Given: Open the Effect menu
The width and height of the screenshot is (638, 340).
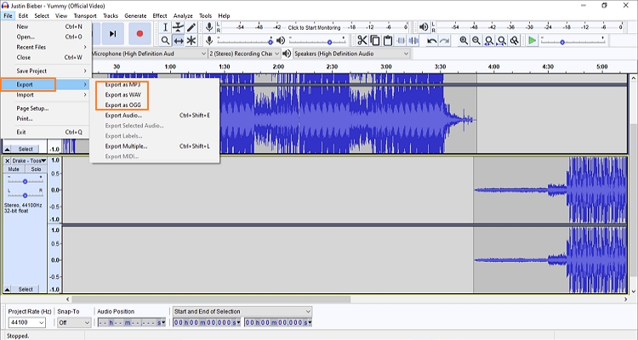Looking at the screenshot, I should (x=160, y=16).
